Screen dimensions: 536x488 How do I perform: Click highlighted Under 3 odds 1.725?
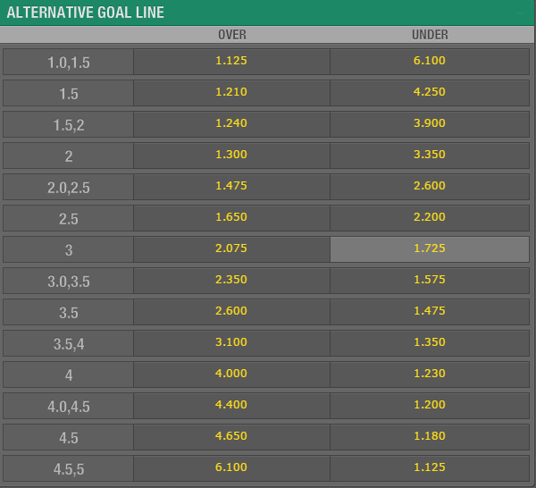(430, 249)
